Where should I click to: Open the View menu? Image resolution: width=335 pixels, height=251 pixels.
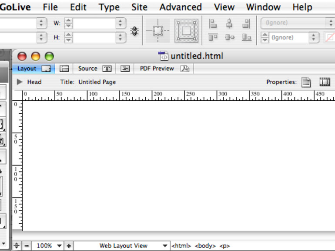[224, 7]
